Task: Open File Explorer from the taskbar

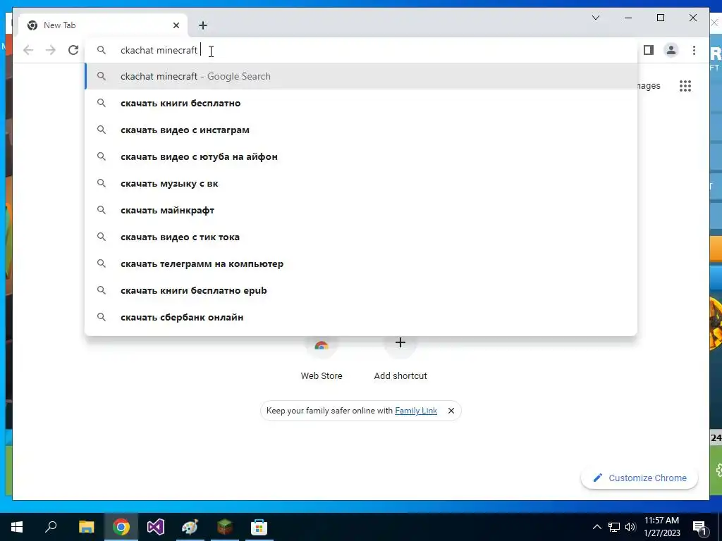Action: (x=86, y=527)
